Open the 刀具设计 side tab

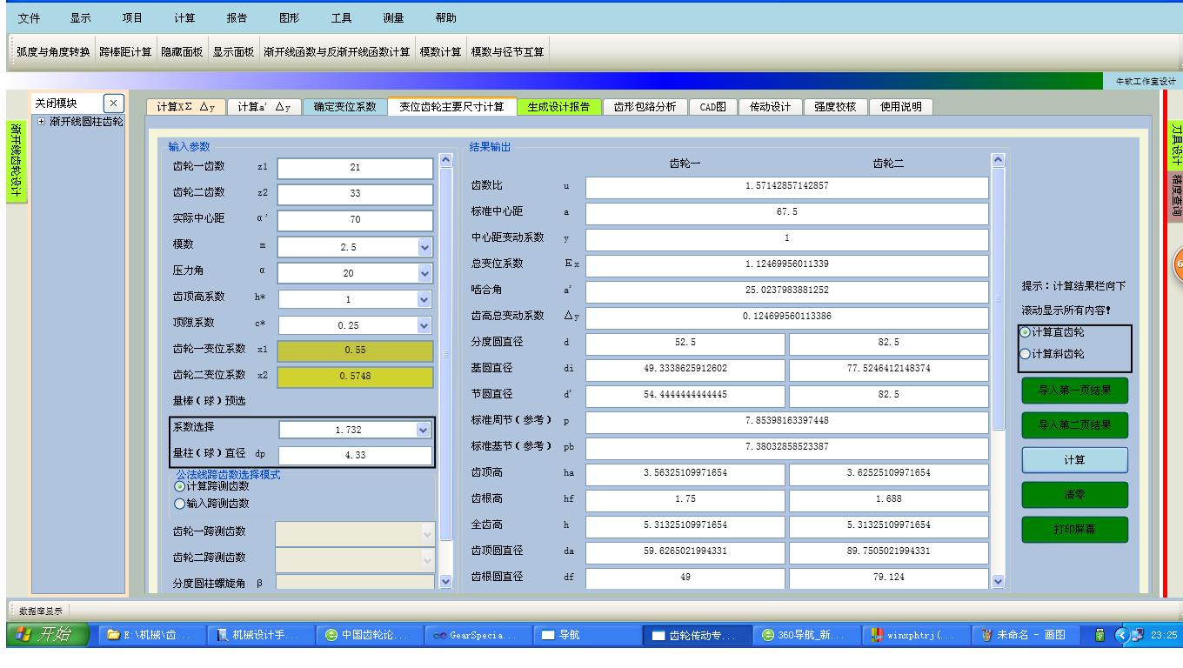tap(1175, 143)
